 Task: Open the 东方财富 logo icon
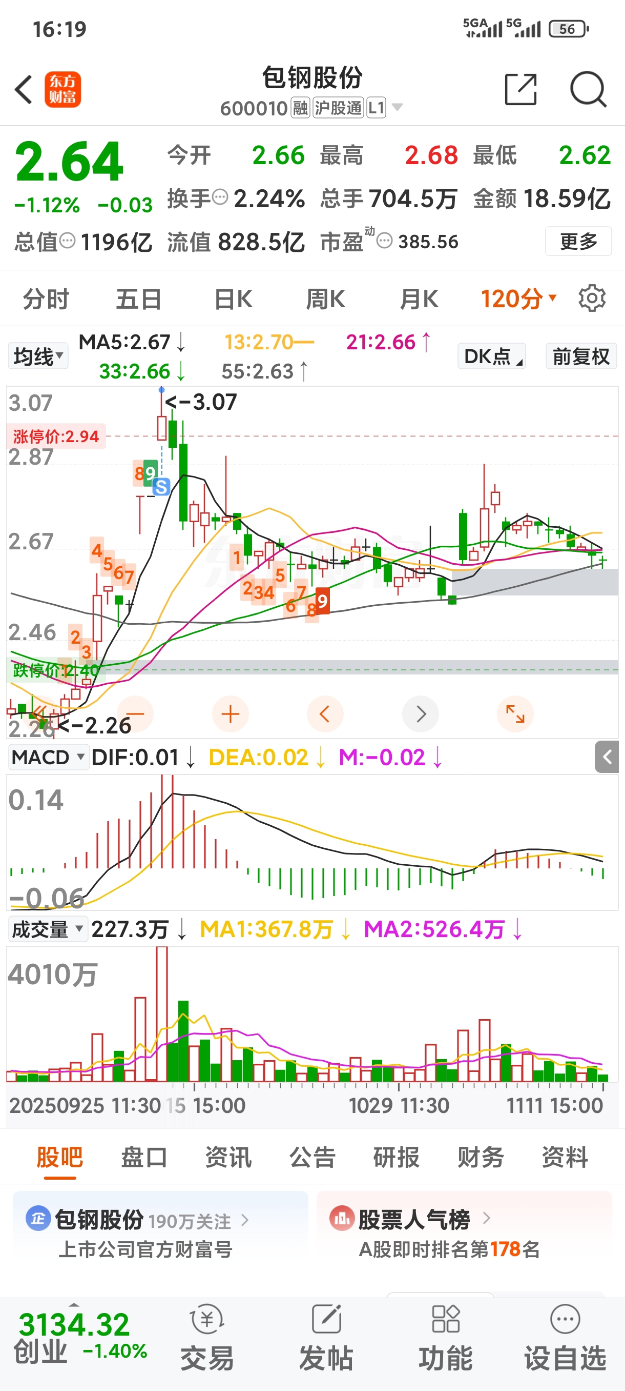(x=62, y=90)
